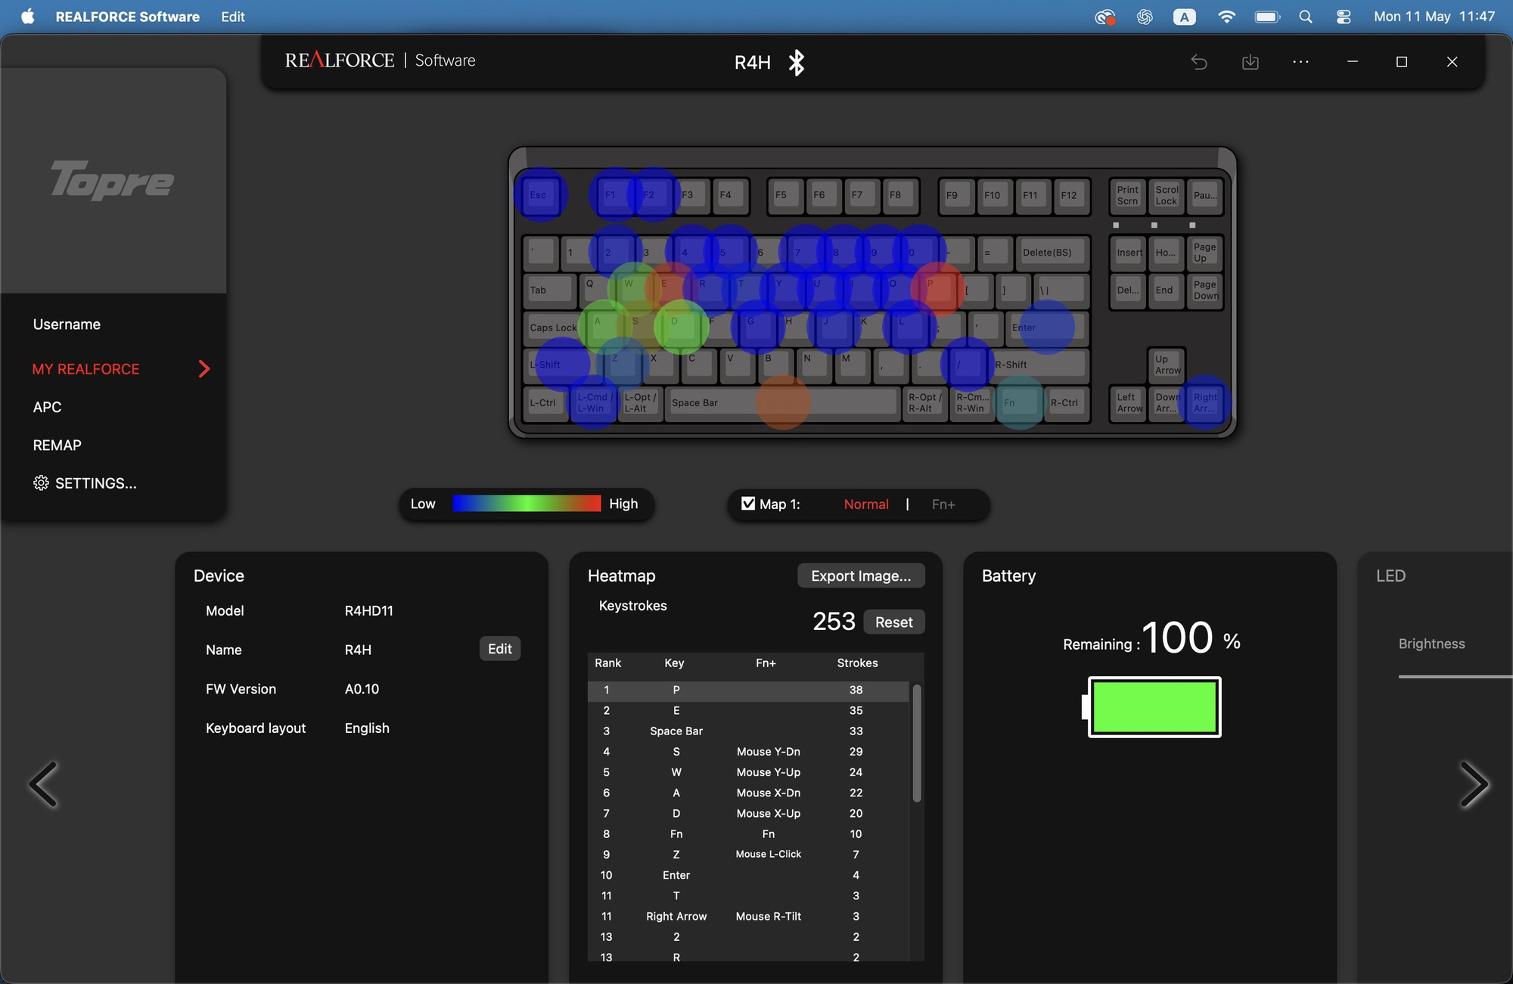
Task: Click the Esc key on the keyboard
Action: [540, 195]
